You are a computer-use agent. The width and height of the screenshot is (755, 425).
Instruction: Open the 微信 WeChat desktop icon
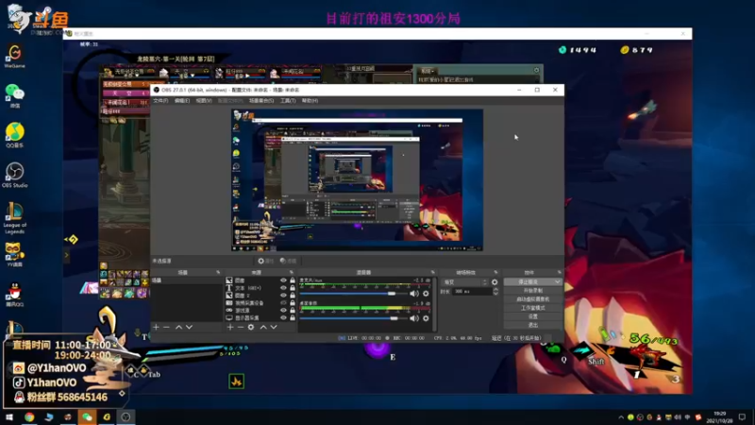click(x=14, y=96)
